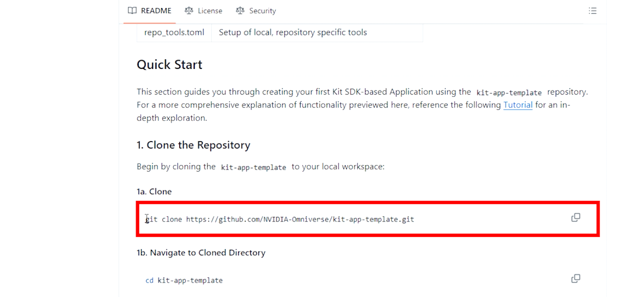
Task: Click the repo_tools.toml table cell
Action: click(x=174, y=33)
